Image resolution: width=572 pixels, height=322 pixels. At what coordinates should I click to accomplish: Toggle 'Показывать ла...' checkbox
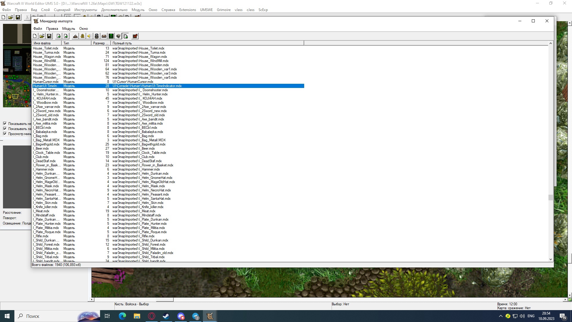[x=5, y=129]
